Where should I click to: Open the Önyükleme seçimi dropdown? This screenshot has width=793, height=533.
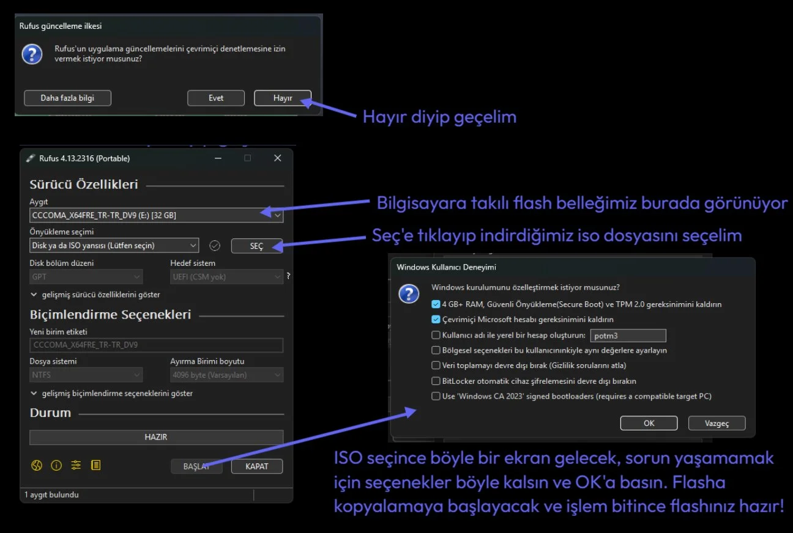[x=114, y=246]
